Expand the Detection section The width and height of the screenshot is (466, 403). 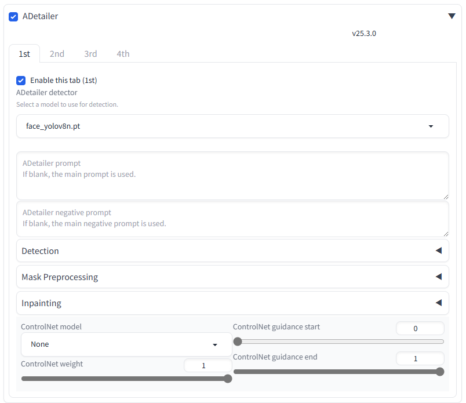point(232,250)
